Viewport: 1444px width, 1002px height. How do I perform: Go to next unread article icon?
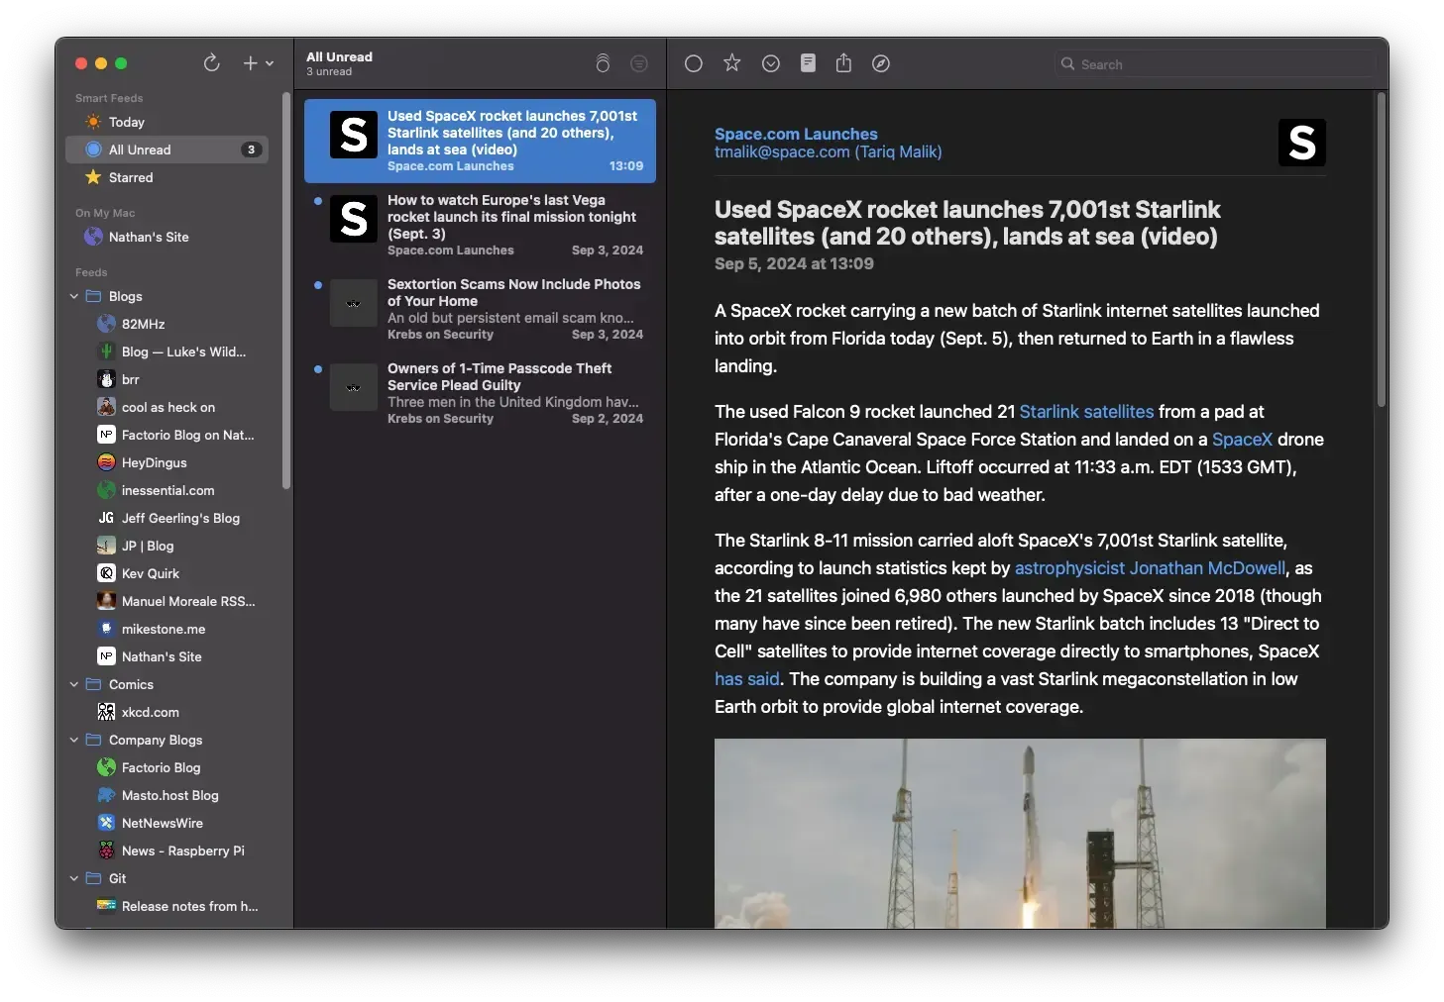point(770,63)
